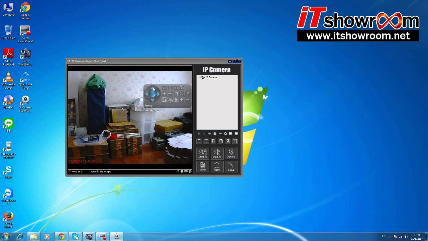Click the live camera video feed

[x=130, y=117]
